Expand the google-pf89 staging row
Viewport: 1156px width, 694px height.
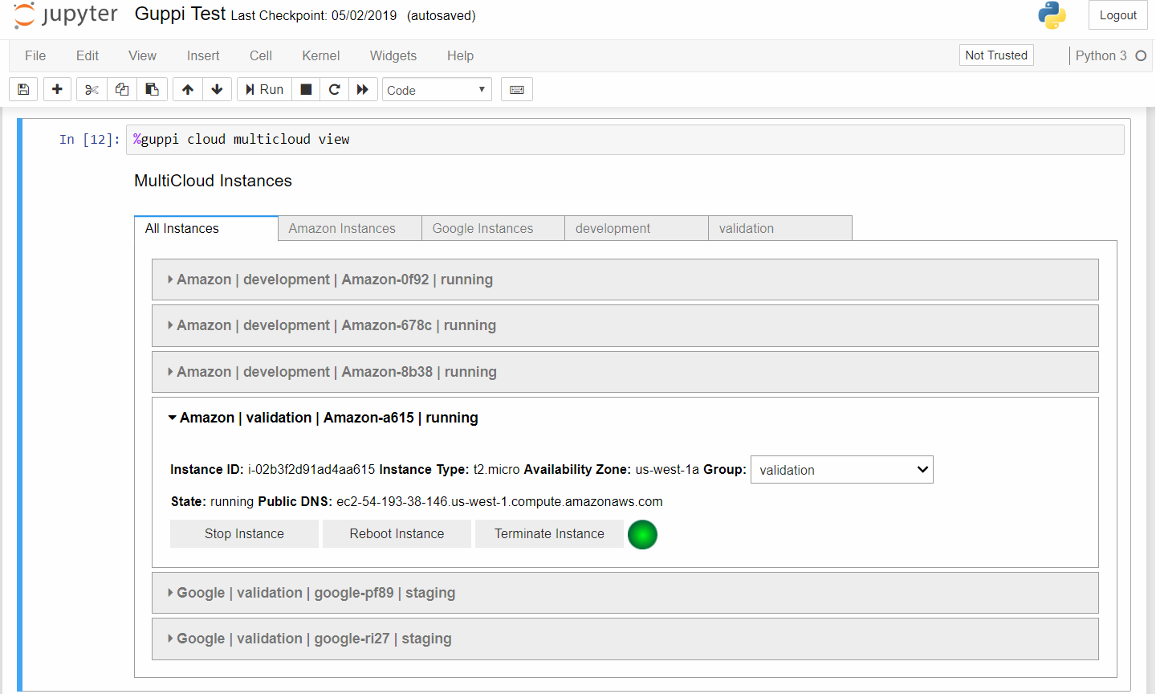click(x=625, y=593)
